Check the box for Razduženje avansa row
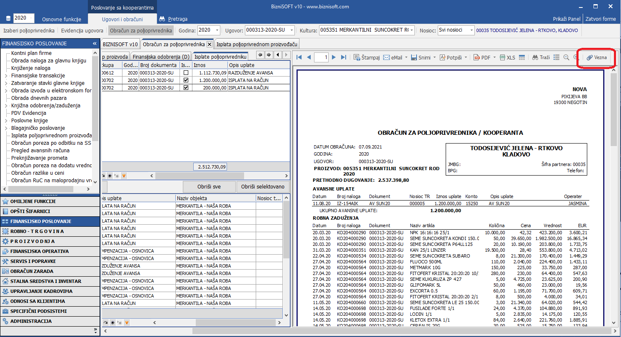Image resolution: width=621 pixels, height=337 pixels. 186,73
